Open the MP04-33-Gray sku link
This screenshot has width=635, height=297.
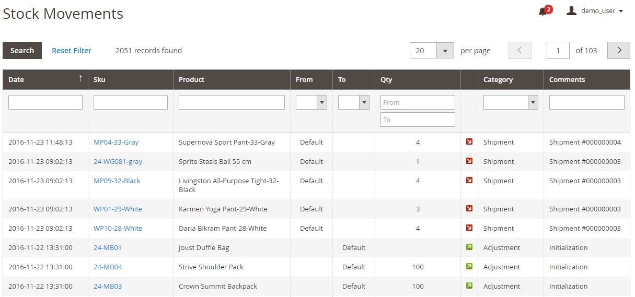click(x=116, y=142)
